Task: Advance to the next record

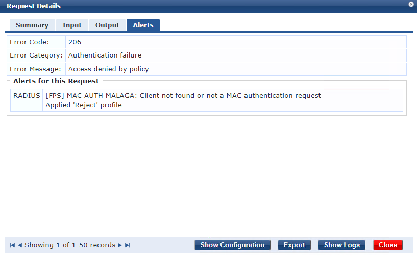Action: coord(120,245)
